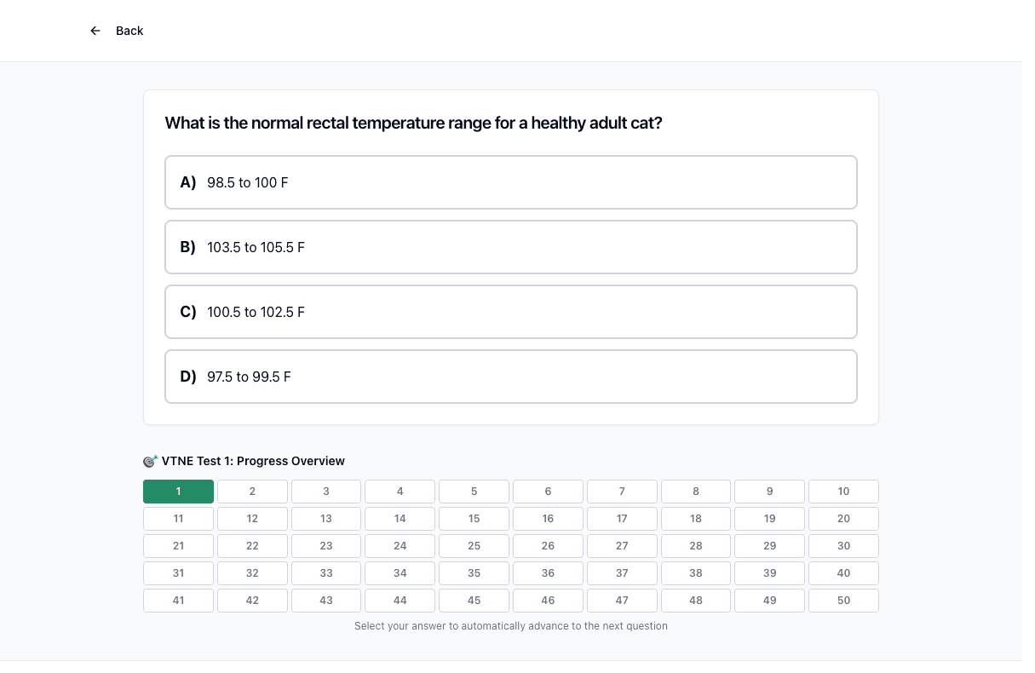Select question 28 in the grid
The height and width of the screenshot is (673, 1035).
(x=696, y=546)
